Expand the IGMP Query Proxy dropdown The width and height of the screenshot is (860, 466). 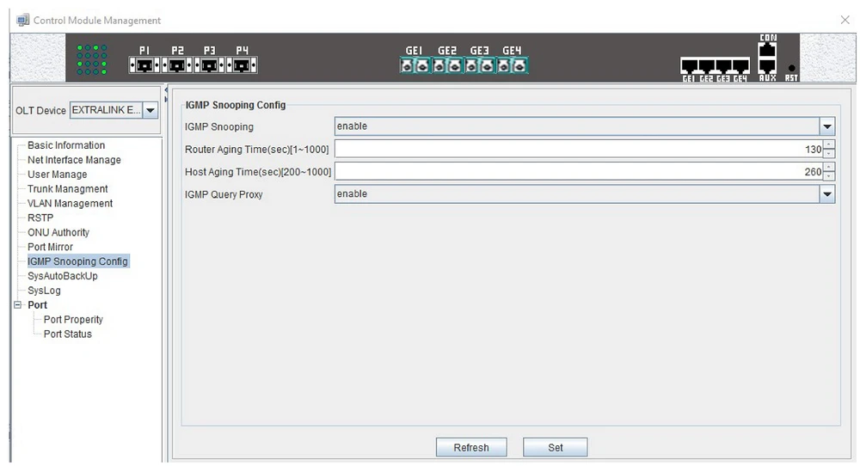(826, 194)
